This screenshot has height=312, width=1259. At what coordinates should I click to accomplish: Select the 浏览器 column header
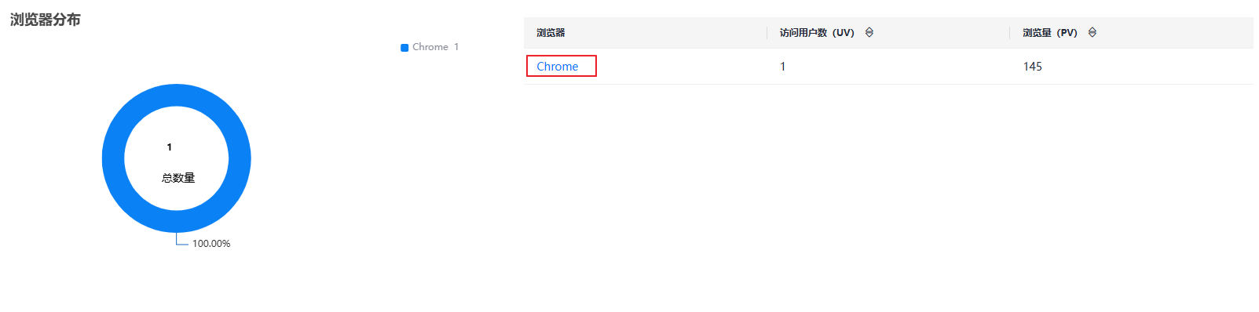click(x=551, y=33)
